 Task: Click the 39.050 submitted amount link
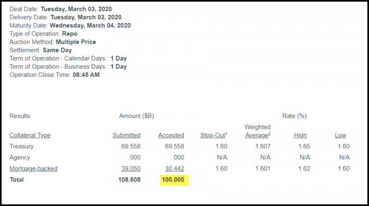point(130,169)
